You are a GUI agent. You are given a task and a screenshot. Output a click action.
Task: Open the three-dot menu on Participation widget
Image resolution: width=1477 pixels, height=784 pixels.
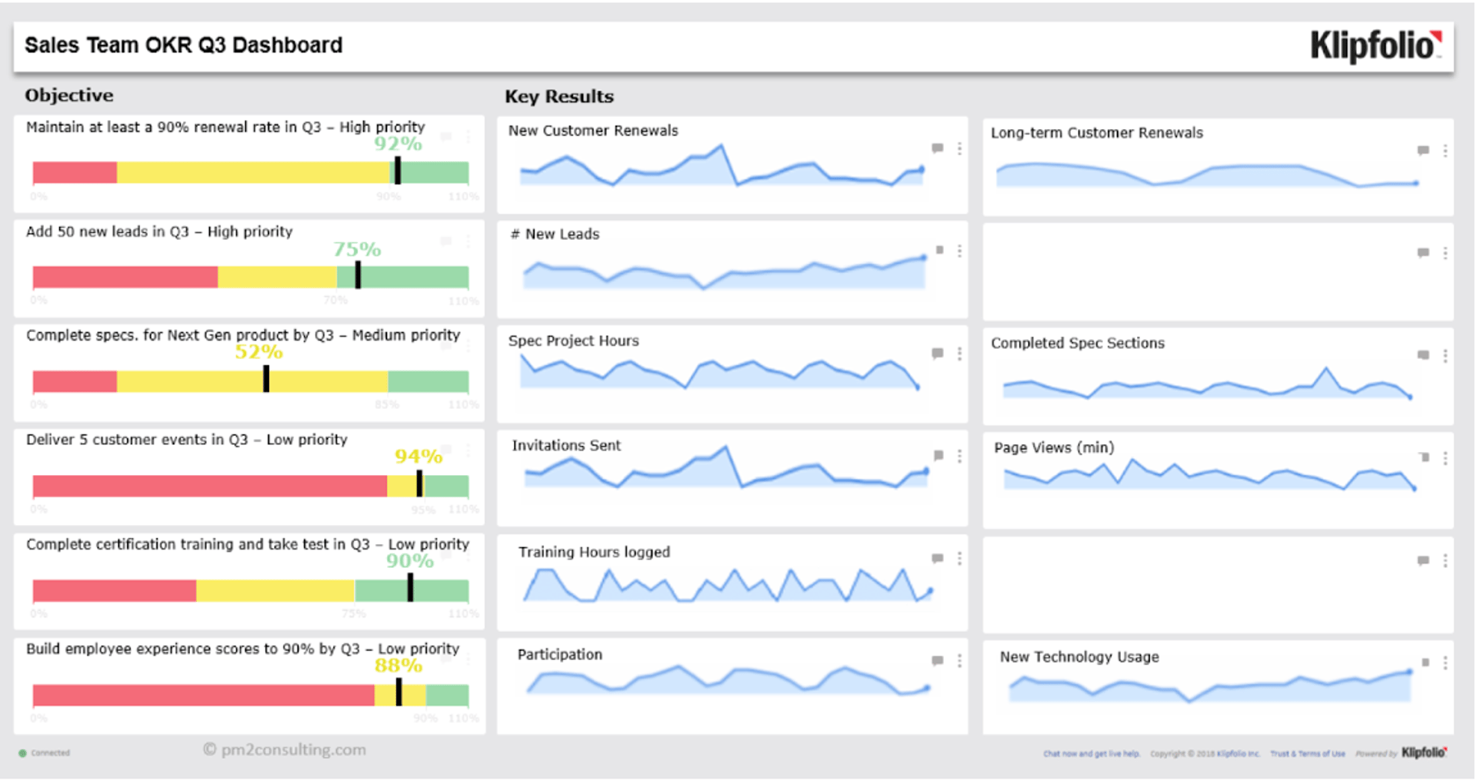pos(959,660)
